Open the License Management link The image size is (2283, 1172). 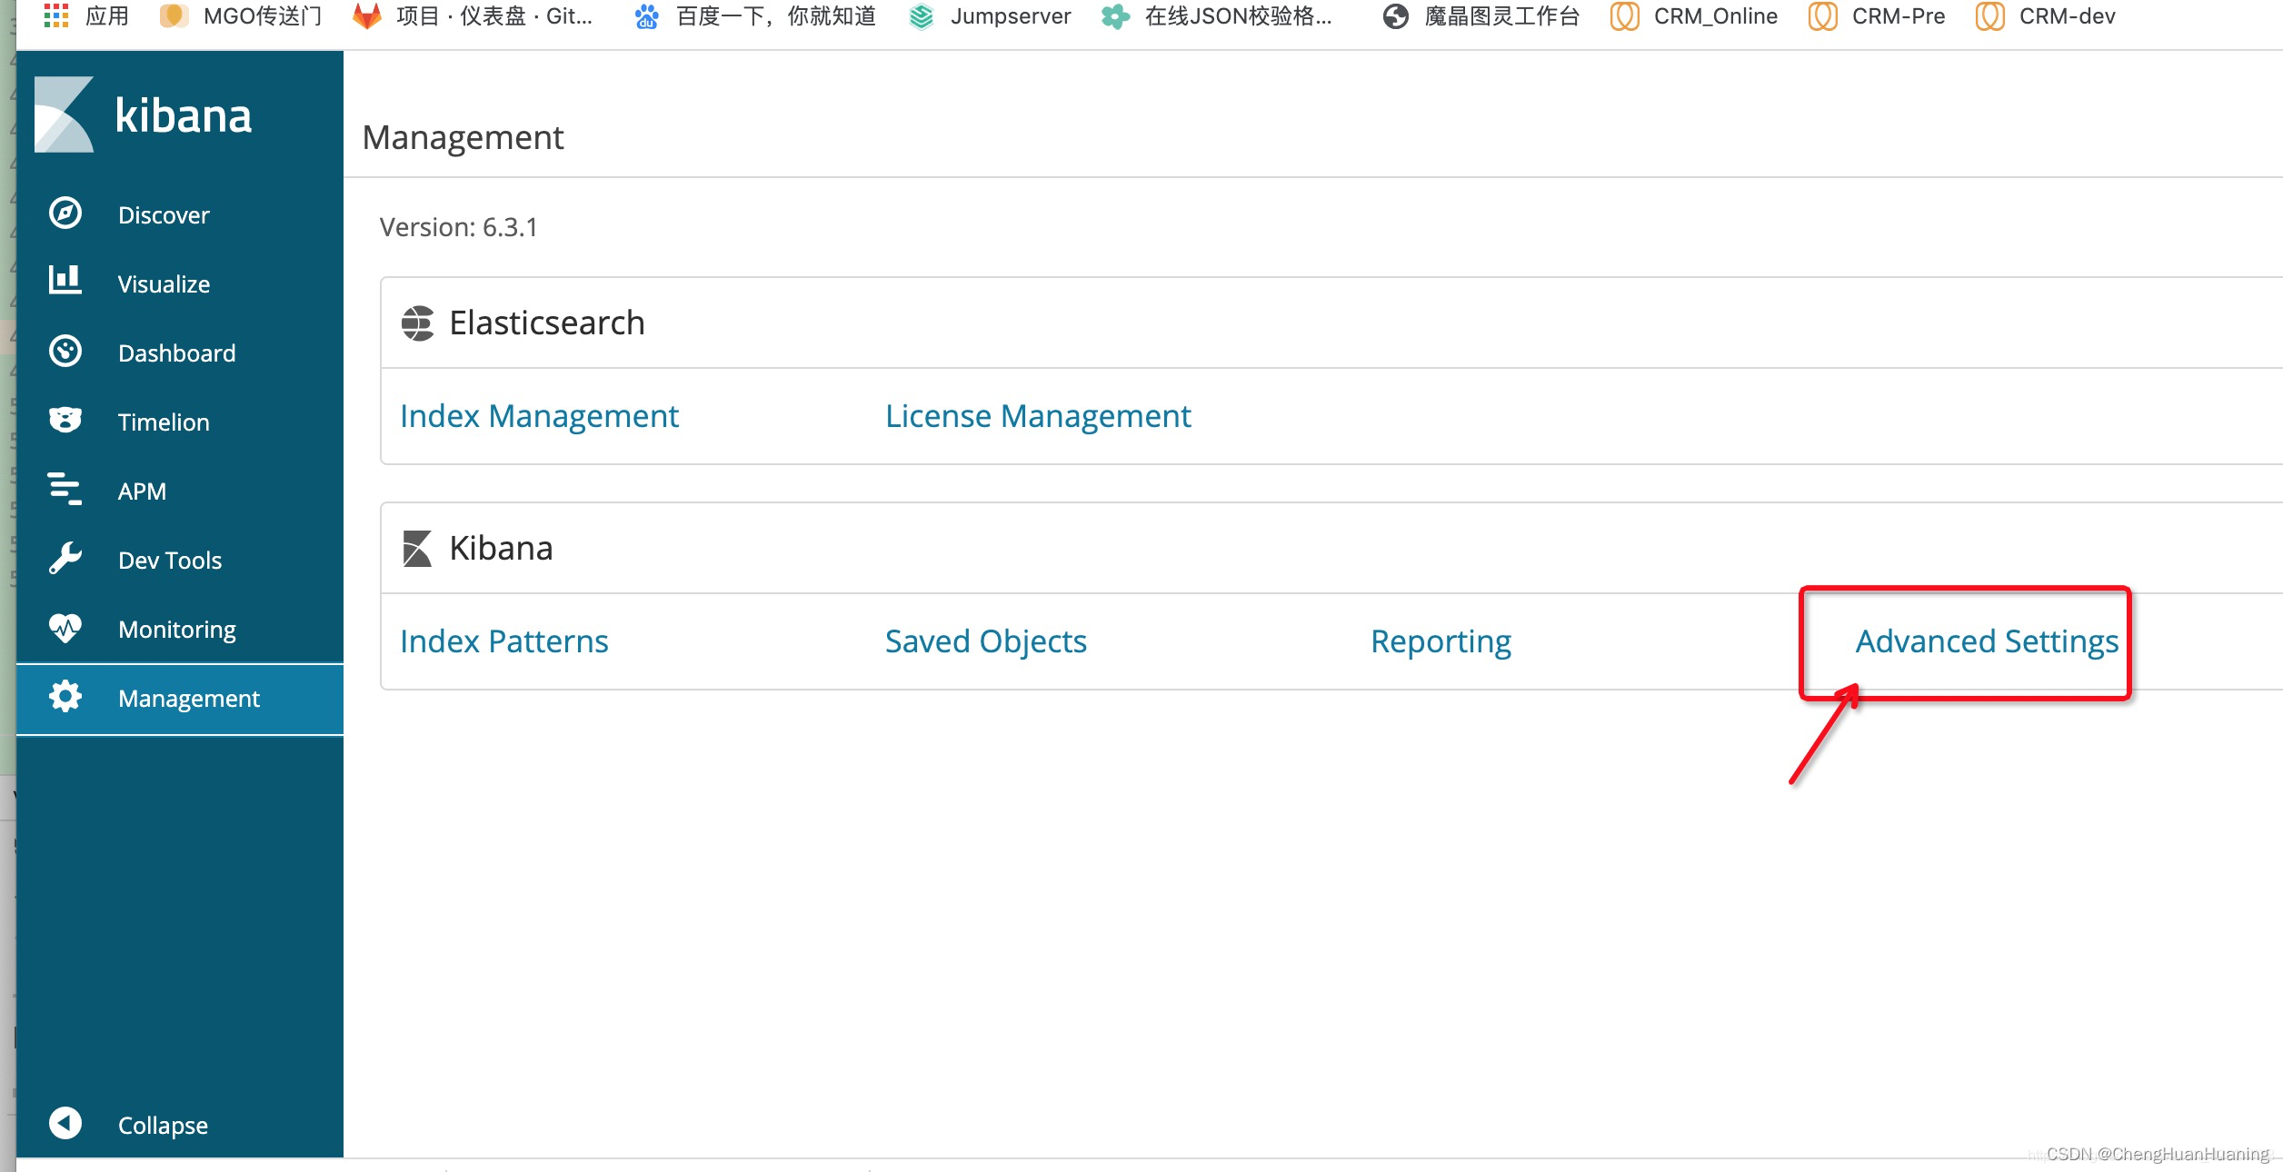pos(1038,416)
